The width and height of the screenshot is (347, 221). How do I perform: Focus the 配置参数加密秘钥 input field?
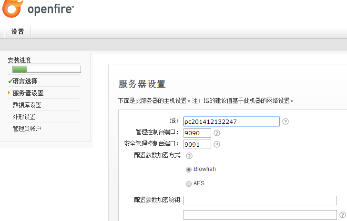point(260,201)
